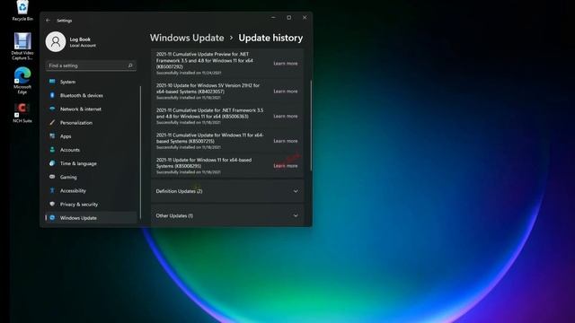Click the update history vertical scrollbar
The width and height of the screenshot is (575, 323).
coord(311,126)
